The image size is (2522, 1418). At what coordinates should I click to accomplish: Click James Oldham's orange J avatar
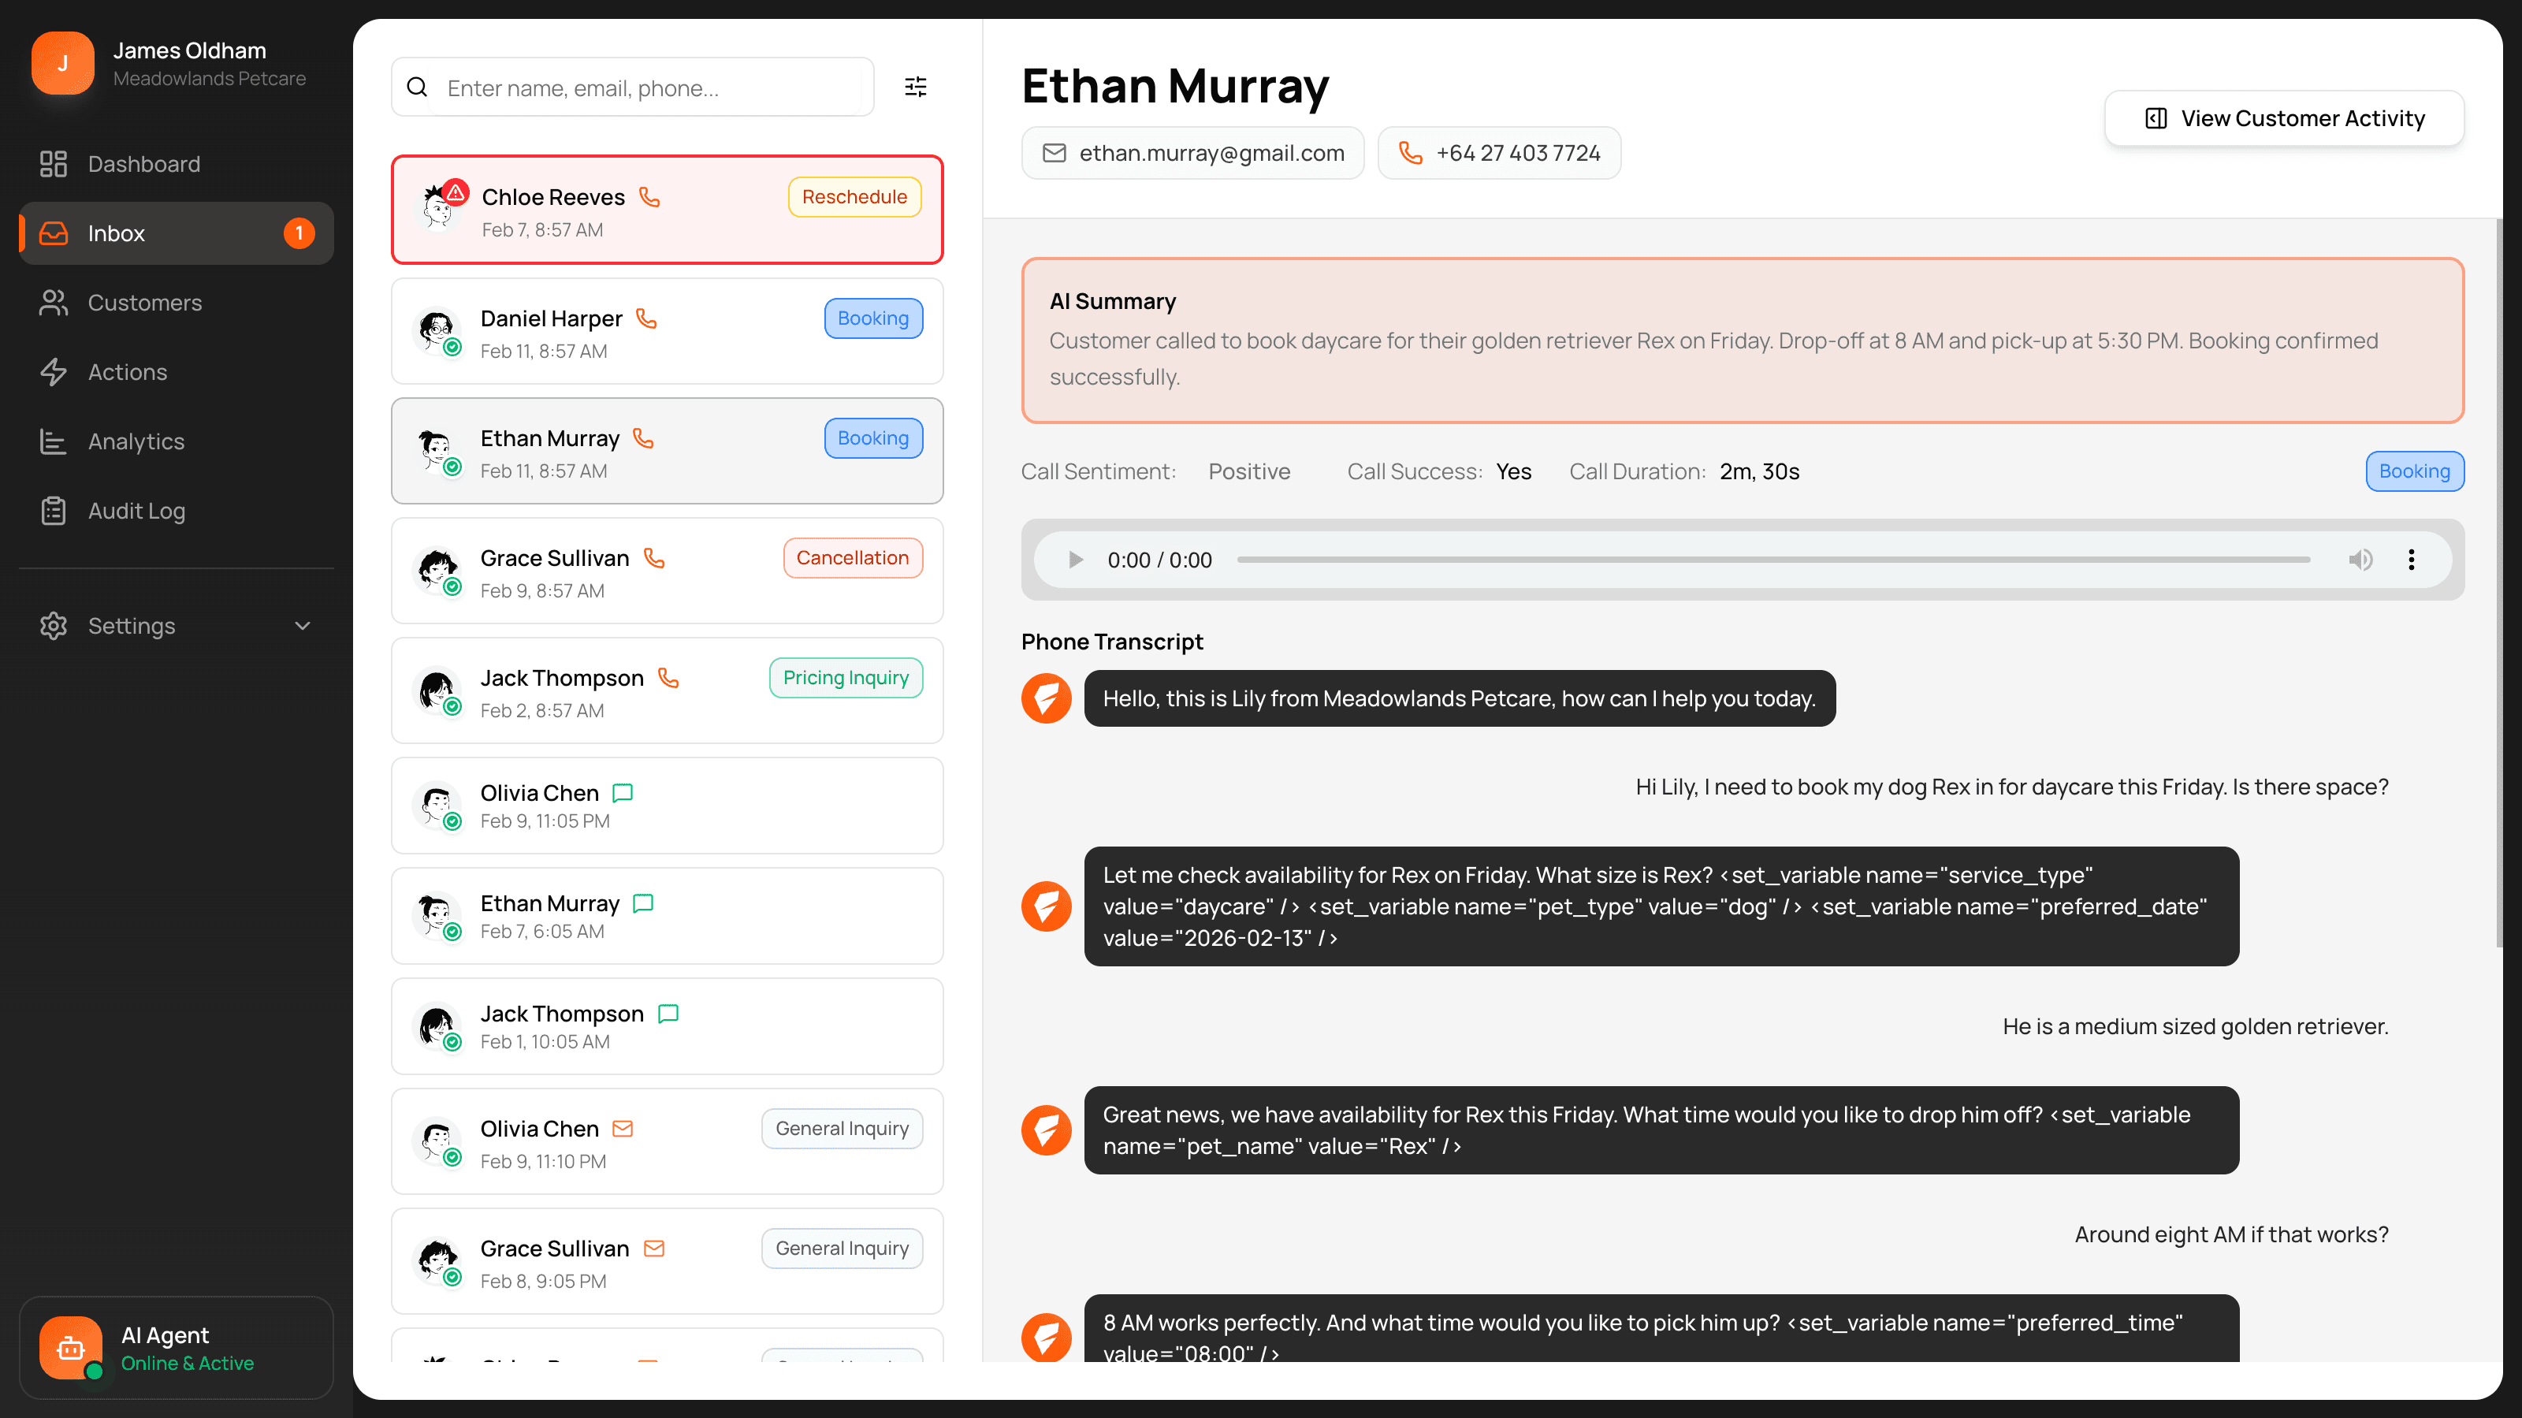[63, 64]
